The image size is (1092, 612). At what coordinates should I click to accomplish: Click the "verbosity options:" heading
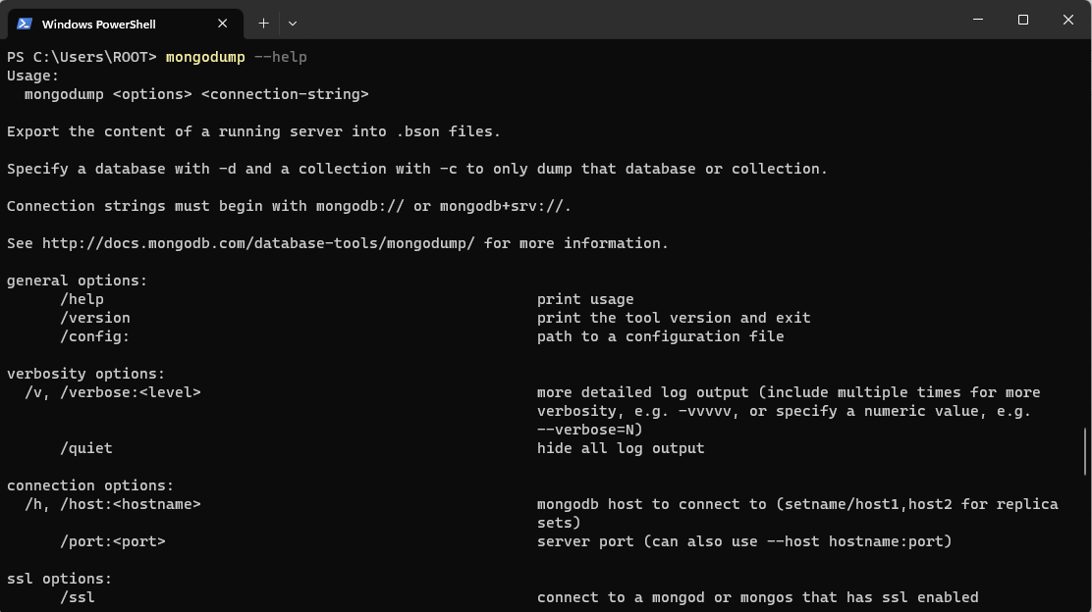click(85, 374)
